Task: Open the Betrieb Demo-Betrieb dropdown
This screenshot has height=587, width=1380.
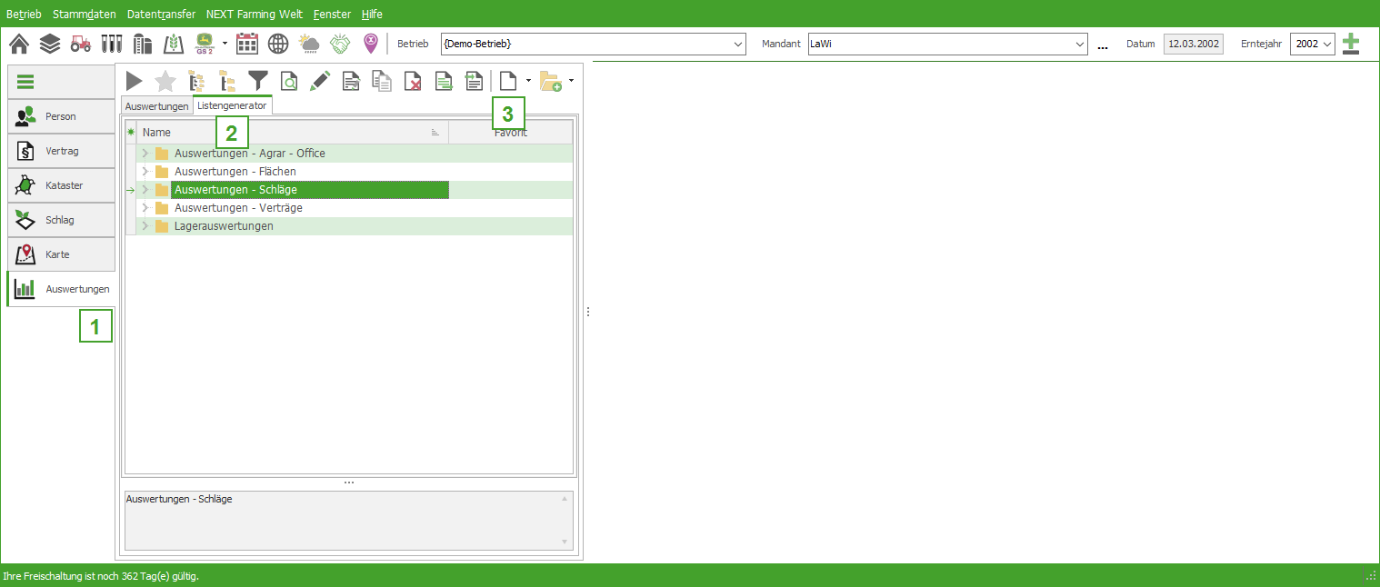Action: click(593, 44)
